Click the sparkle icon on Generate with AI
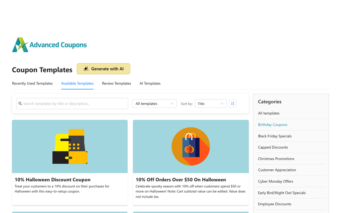The width and height of the screenshot is (341, 213). (86, 69)
